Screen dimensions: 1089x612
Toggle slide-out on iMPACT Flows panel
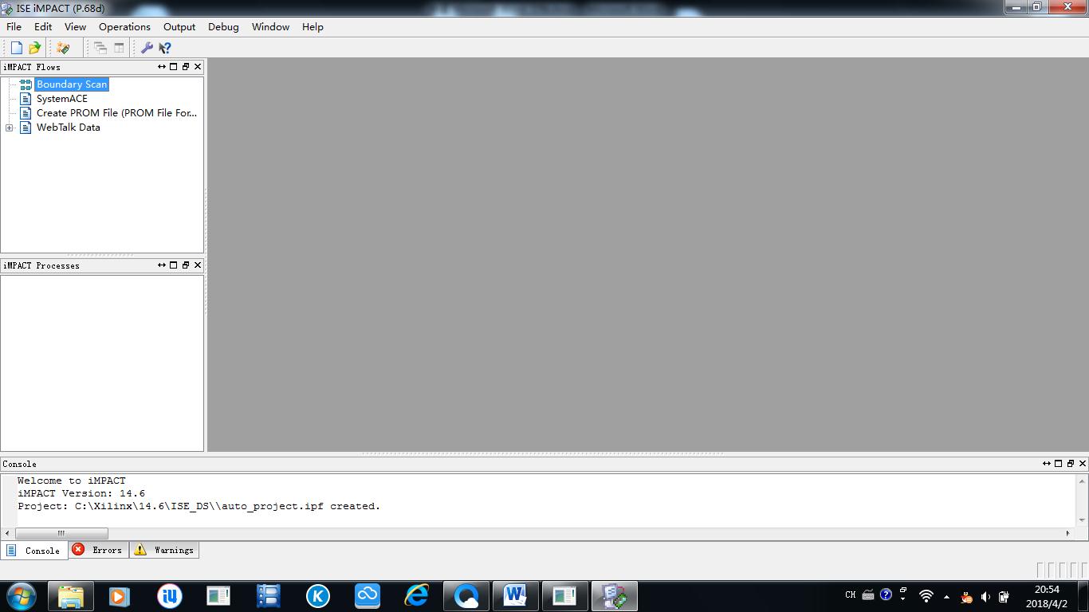tap(162, 67)
